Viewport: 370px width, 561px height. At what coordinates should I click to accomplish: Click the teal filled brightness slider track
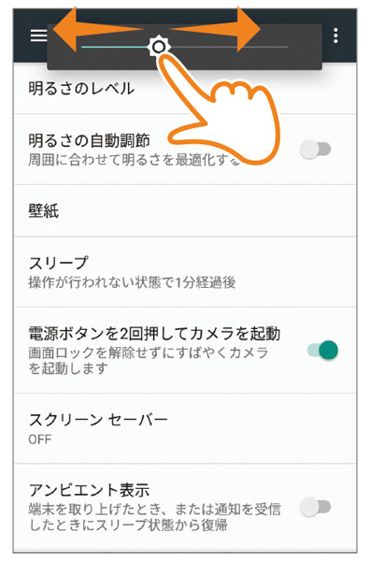115,47
